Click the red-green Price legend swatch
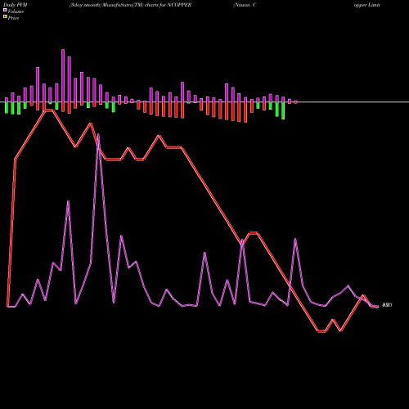The image size is (409, 409). (5, 17)
